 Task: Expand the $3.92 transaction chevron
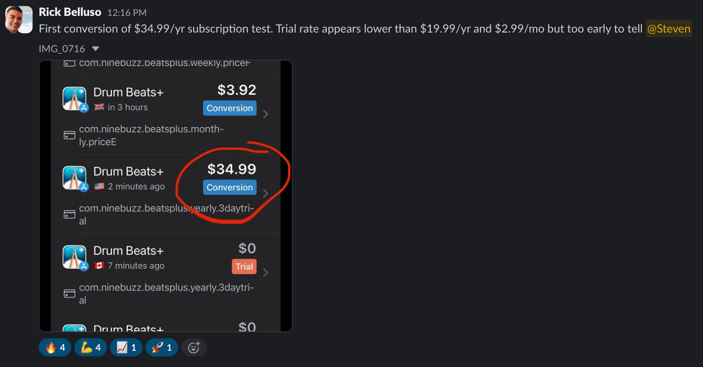pos(265,114)
